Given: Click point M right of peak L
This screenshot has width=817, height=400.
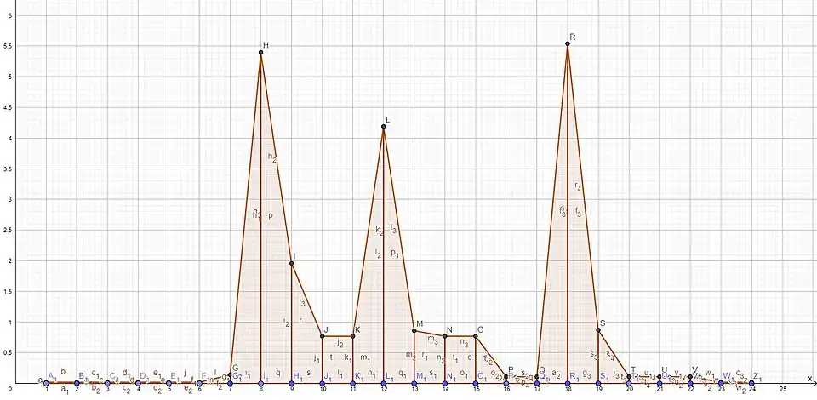Looking at the screenshot, I should pyautogui.click(x=414, y=331).
